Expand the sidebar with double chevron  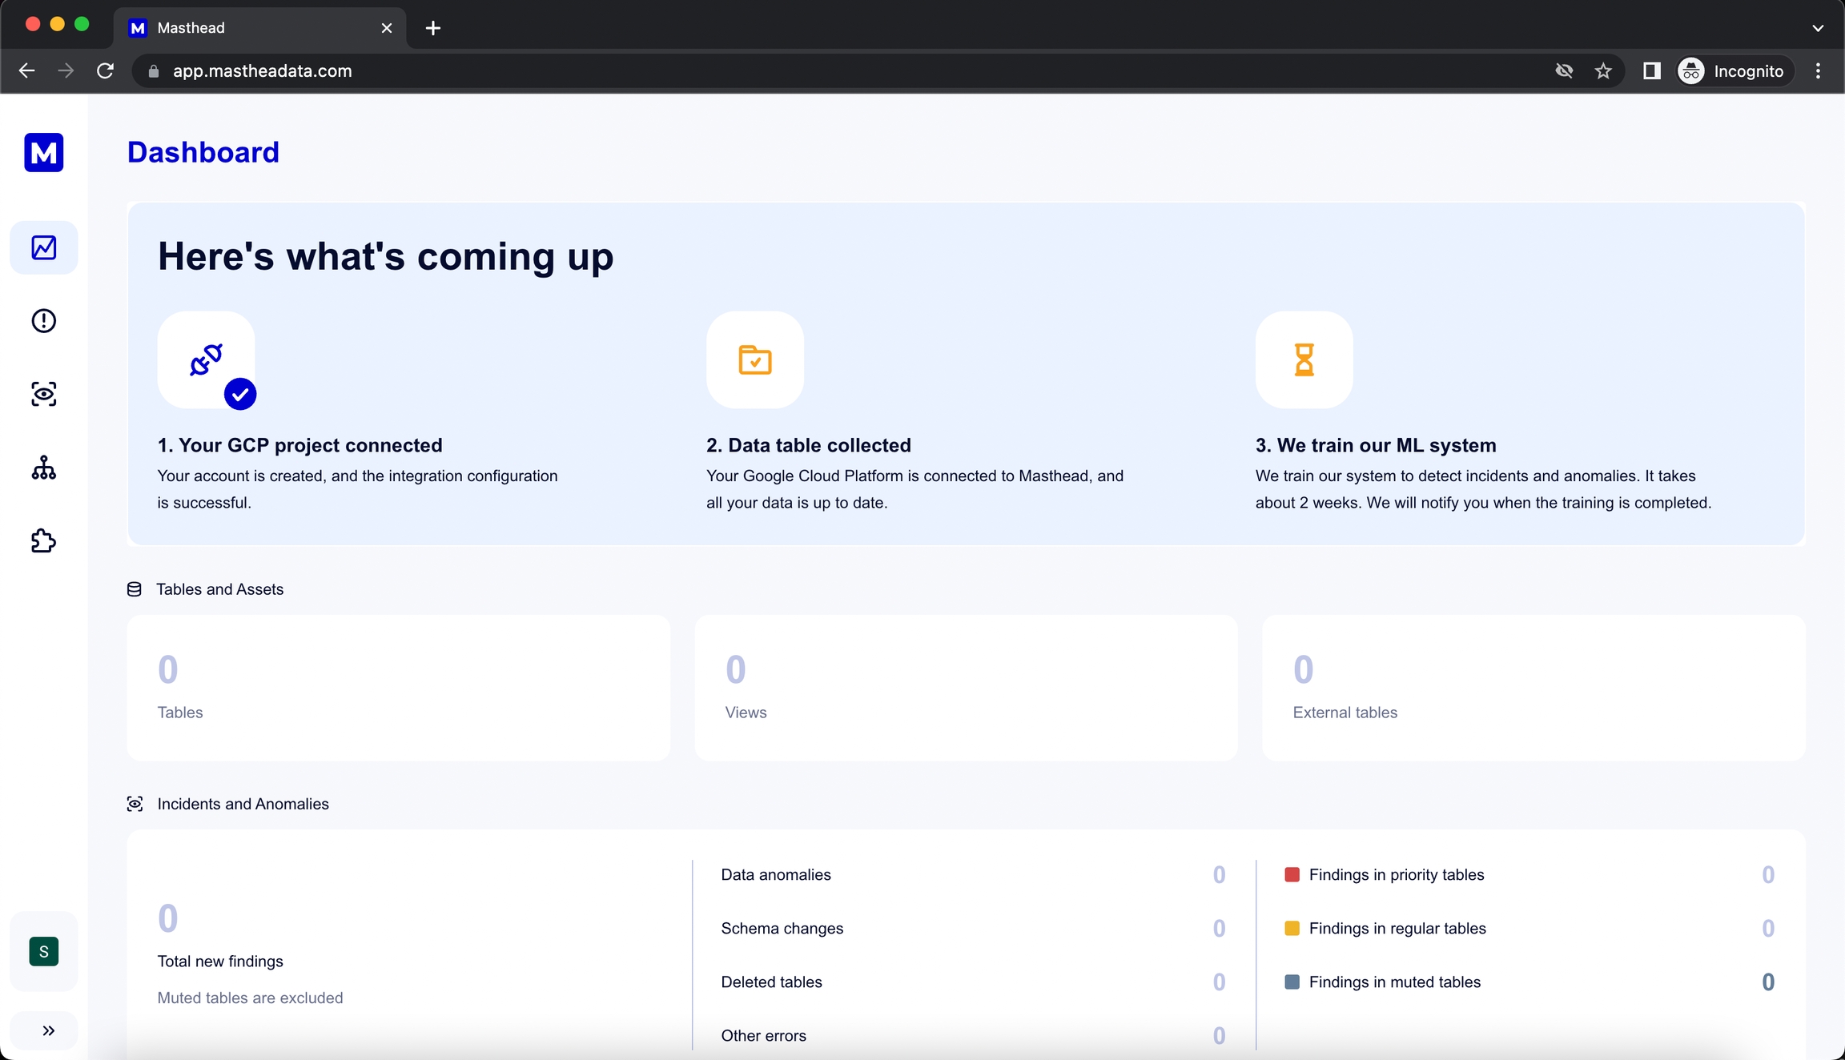click(48, 1030)
